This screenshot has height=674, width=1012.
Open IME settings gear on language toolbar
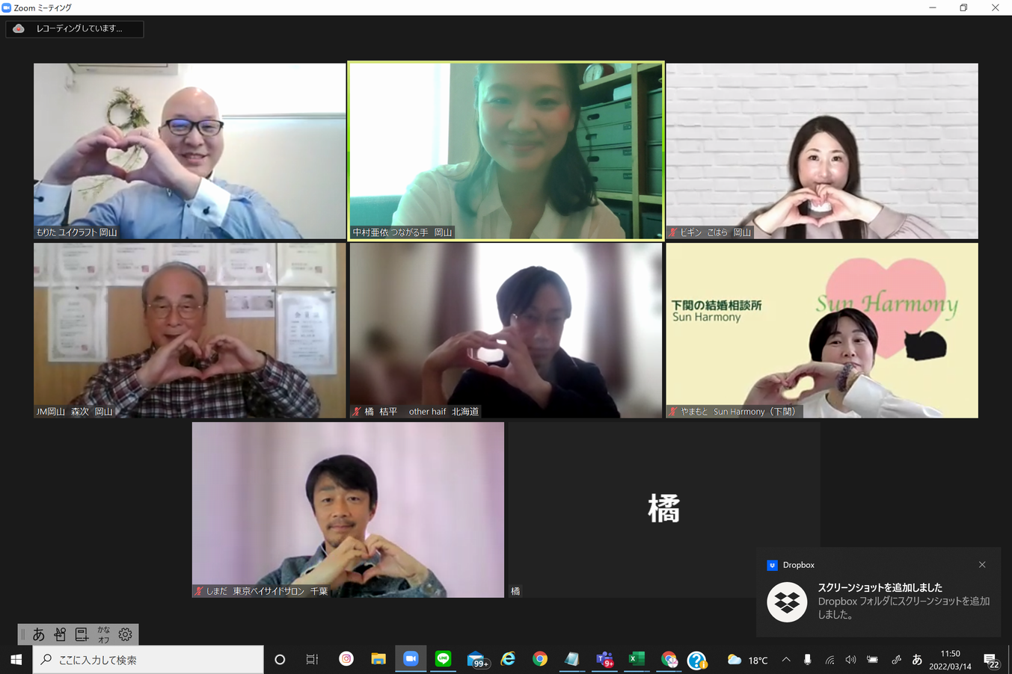[x=125, y=634]
